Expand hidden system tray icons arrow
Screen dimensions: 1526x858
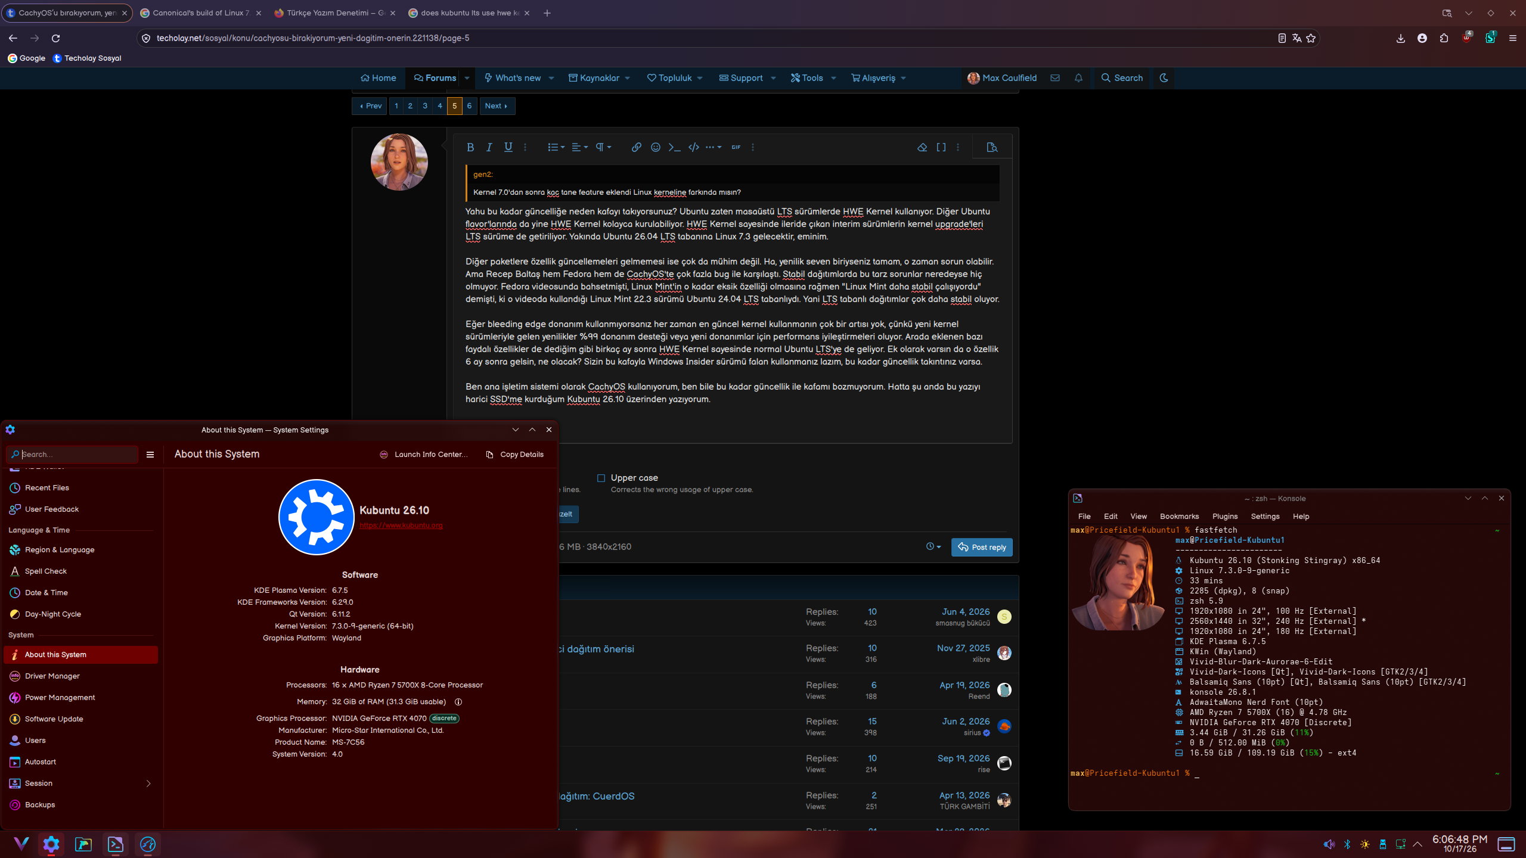[1418, 844]
